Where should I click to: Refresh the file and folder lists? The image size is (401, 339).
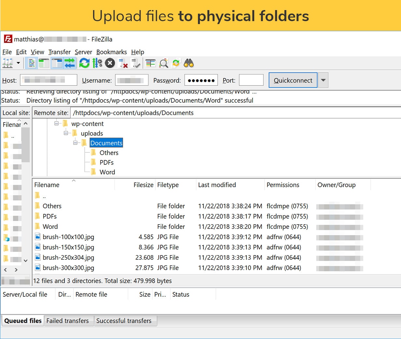pyautogui.click(x=84, y=63)
